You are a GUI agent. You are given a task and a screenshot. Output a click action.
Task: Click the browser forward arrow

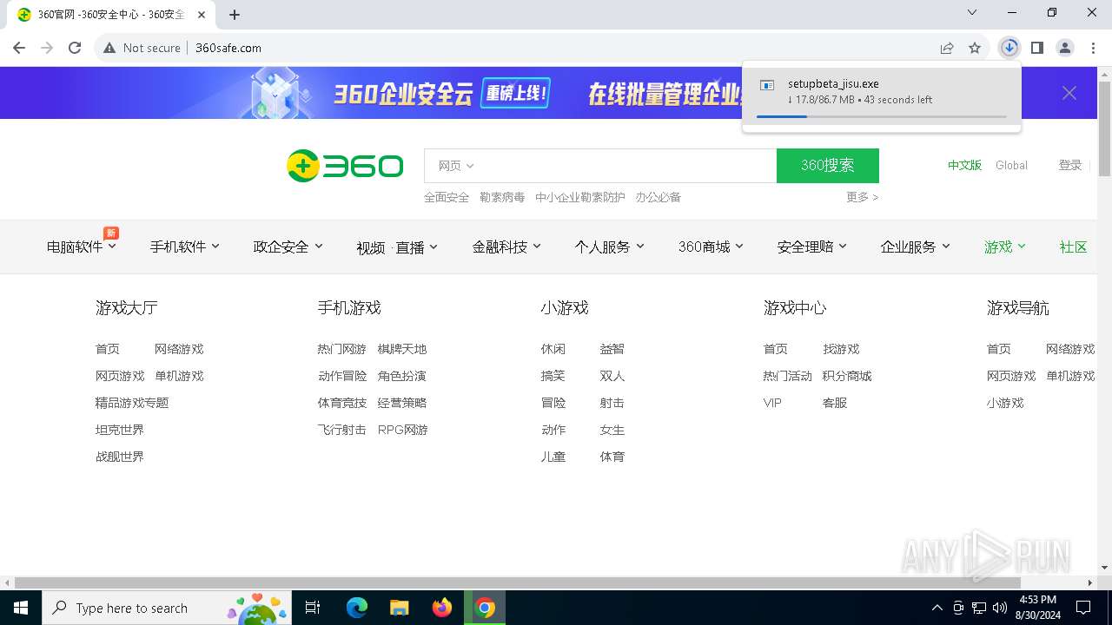[x=47, y=48]
